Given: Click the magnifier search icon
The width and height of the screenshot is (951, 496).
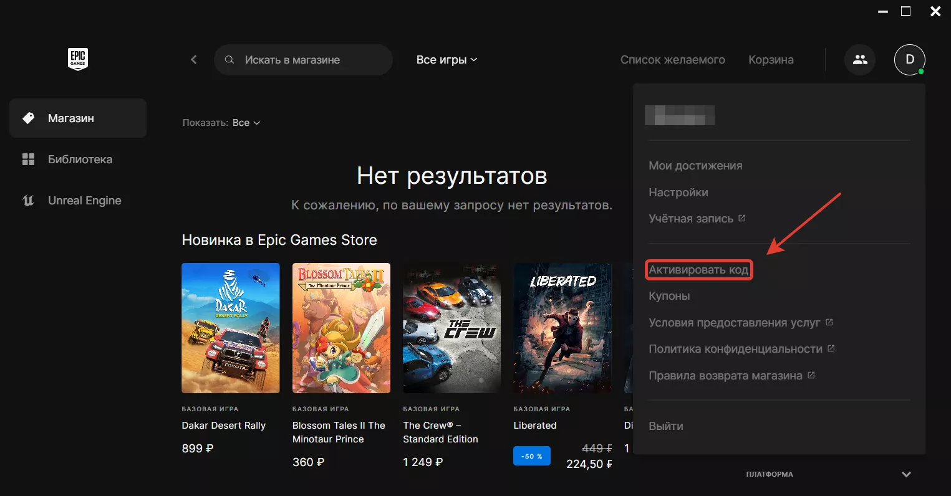Looking at the screenshot, I should [229, 60].
